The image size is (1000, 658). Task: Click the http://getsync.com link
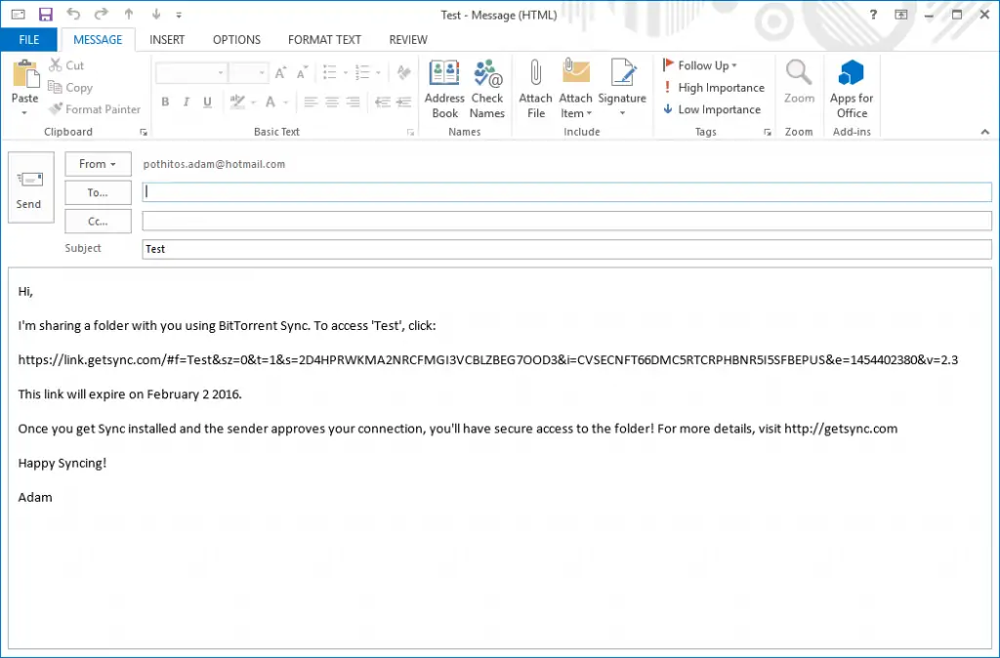(841, 429)
